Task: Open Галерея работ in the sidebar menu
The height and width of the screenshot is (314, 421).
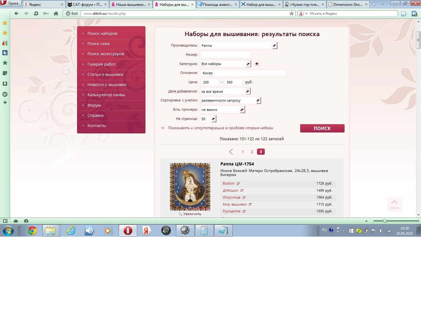Action: point(101,64)
